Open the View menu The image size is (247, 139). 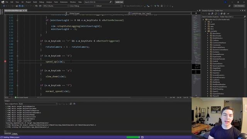point(17,2)
